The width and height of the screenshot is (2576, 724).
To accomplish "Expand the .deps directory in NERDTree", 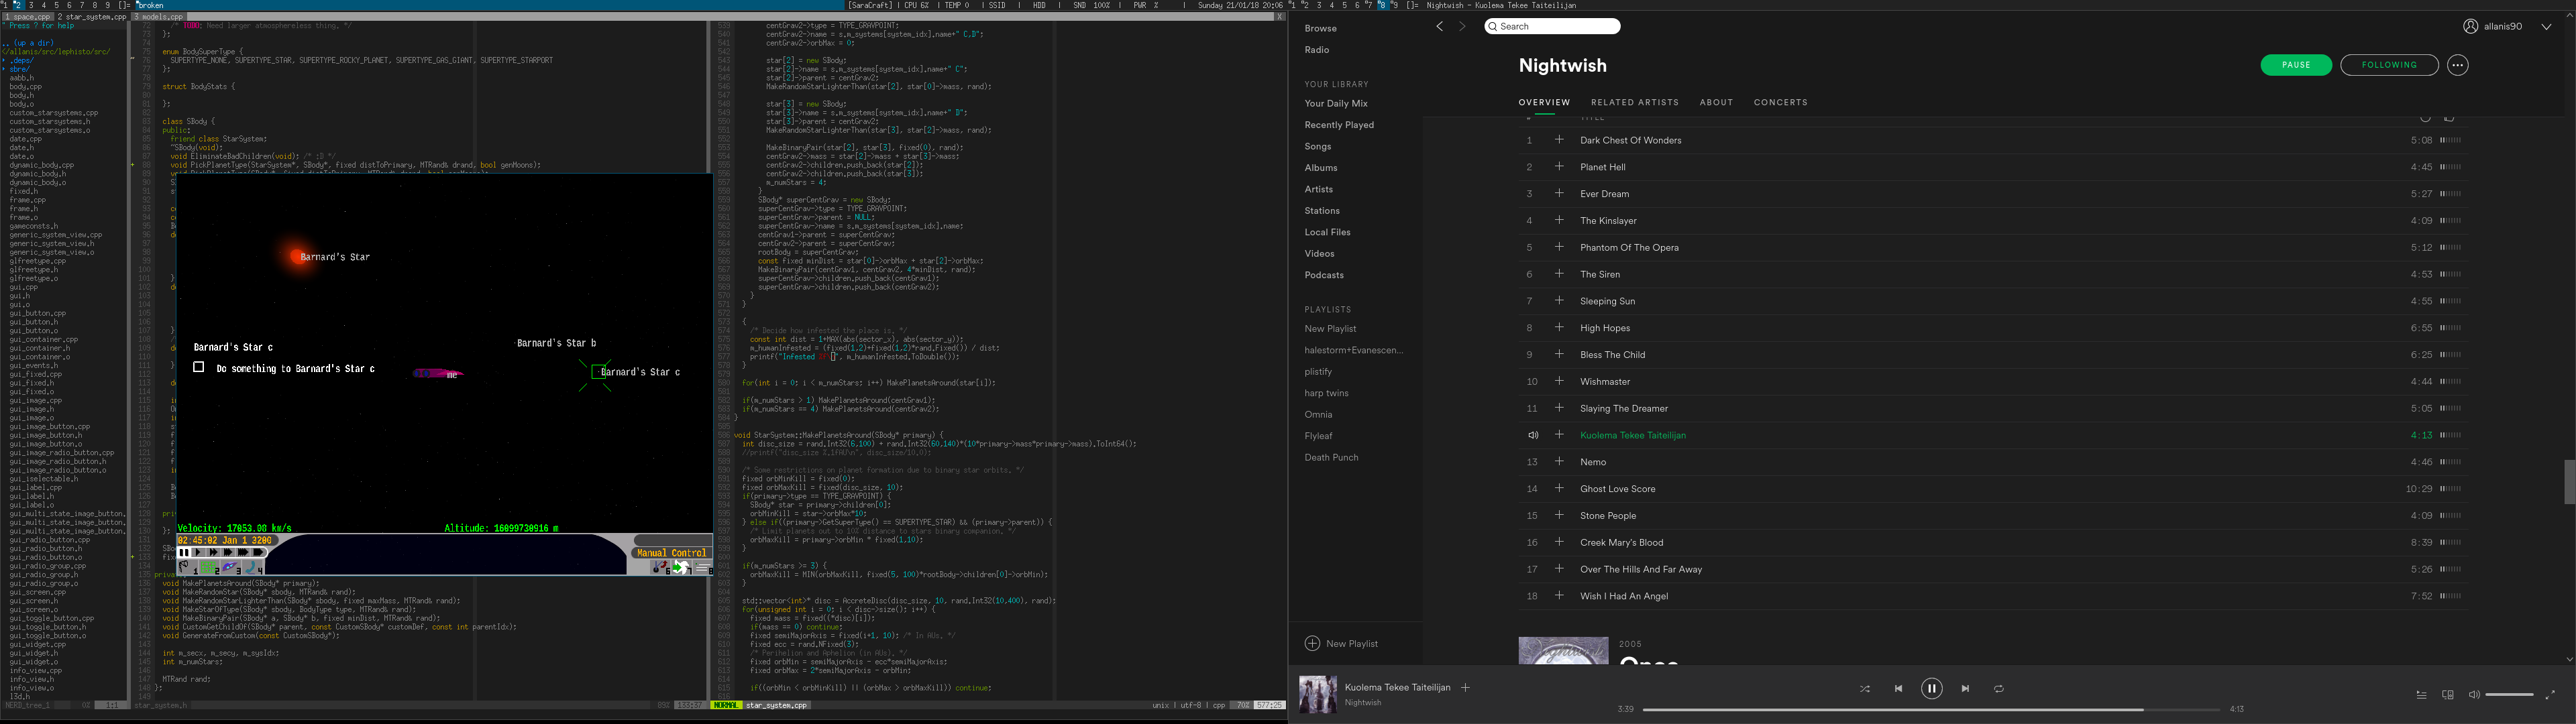I will (22, 60).
